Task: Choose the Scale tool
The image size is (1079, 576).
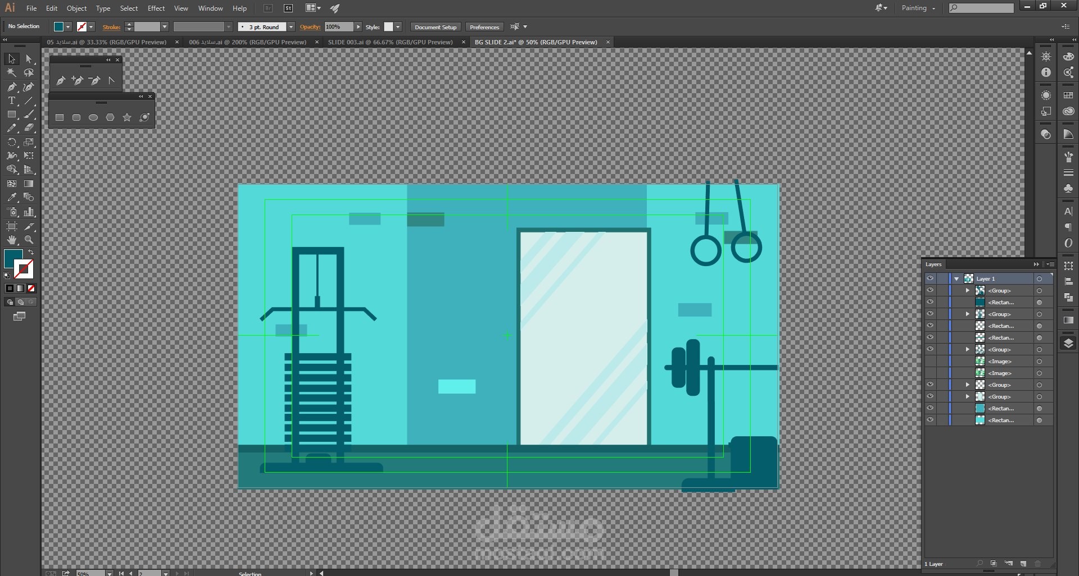Action: pos(29,142)
